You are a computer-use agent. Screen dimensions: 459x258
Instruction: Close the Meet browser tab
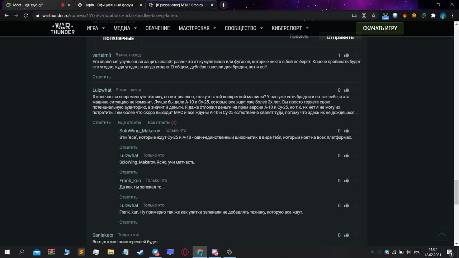click(70, 5)
